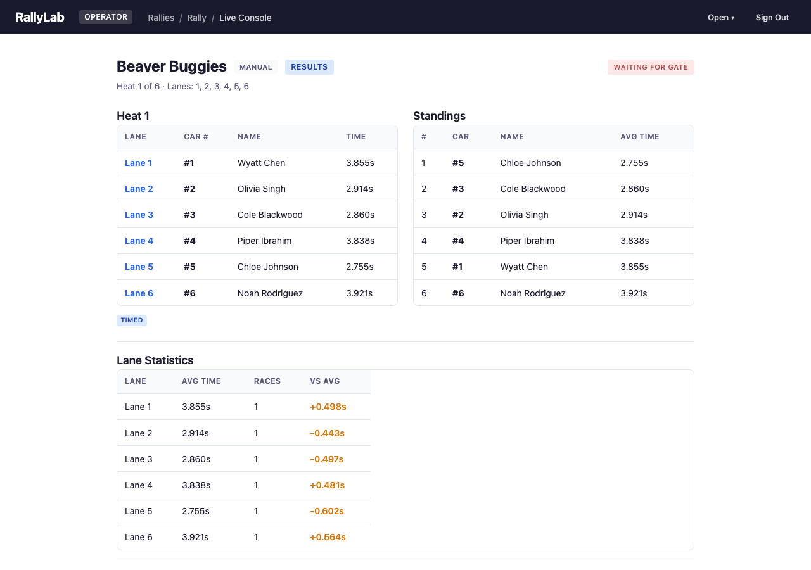Click Chloe Johnson's row in Standings
This screenshot has width=811, height=570.
[x=530, y=163]
